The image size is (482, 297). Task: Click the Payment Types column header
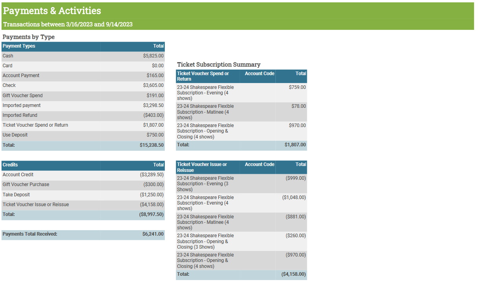coord(19,46)
